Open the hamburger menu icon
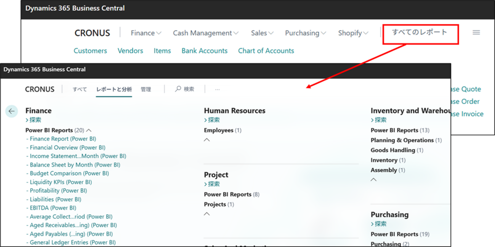 pos(476,33)
